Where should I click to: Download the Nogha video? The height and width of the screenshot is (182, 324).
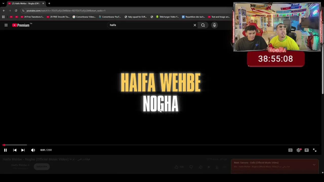[x=217, y=167]
